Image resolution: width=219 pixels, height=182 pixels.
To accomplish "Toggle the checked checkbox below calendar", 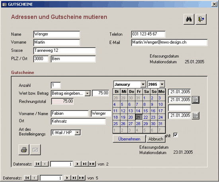I will (x=175, y=135).
